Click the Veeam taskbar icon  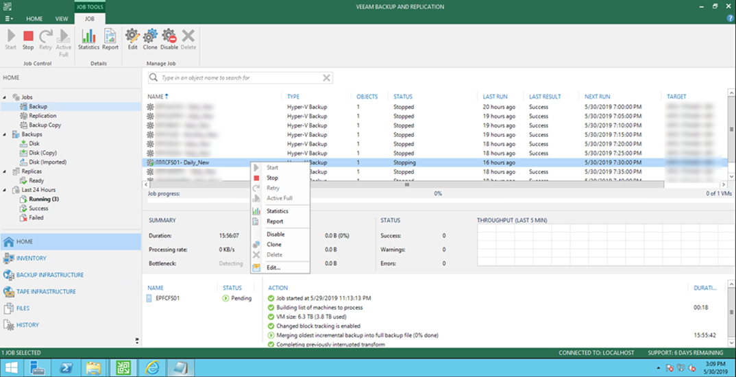click(123, 367)
